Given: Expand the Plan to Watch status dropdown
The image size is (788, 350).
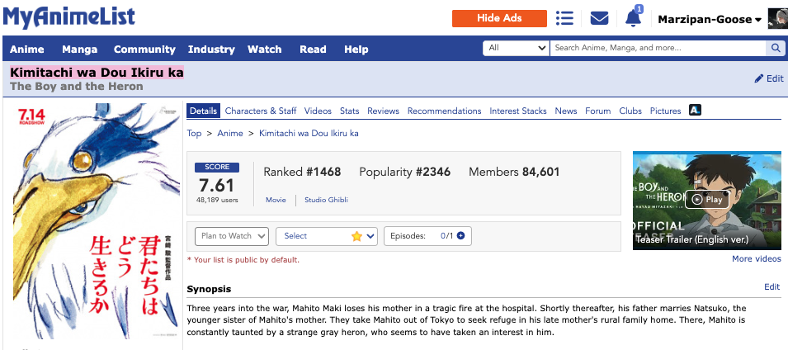Looking at the screenshot, I should 233,236.
